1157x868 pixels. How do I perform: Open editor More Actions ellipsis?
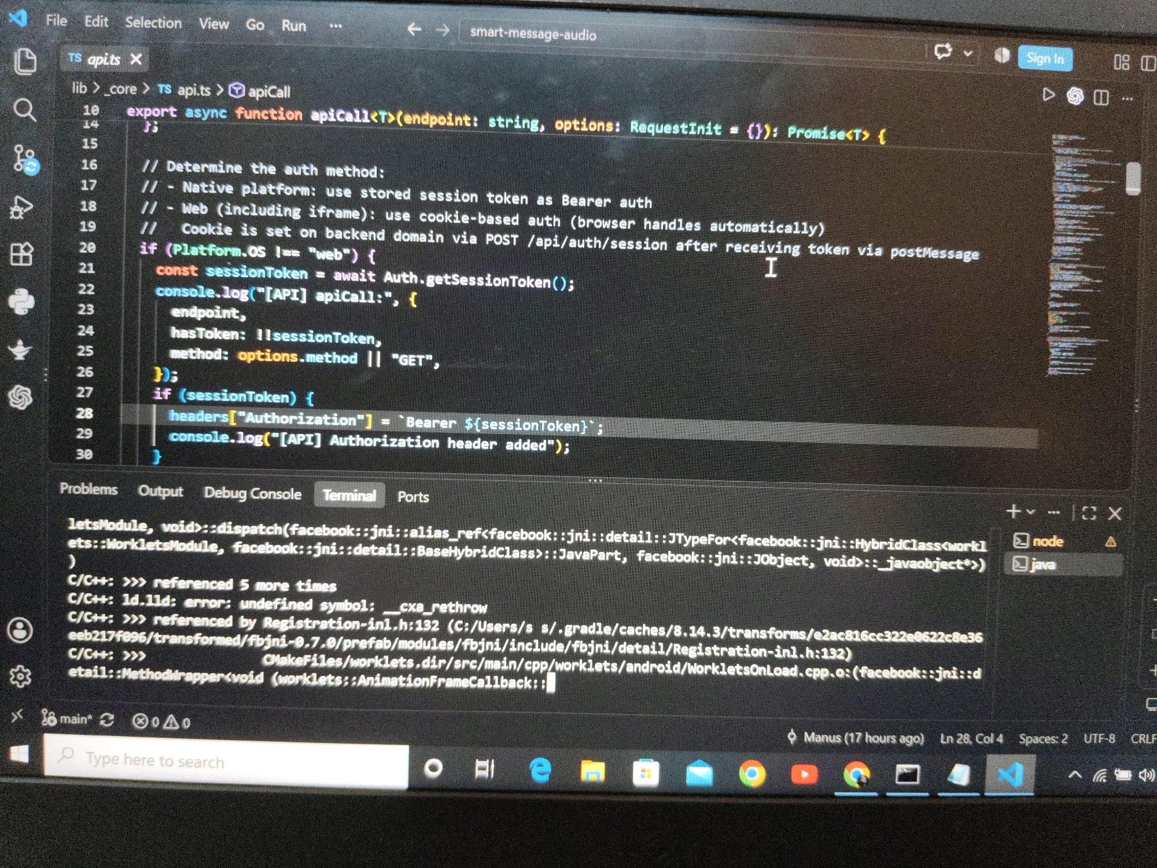pos(1127,99)
